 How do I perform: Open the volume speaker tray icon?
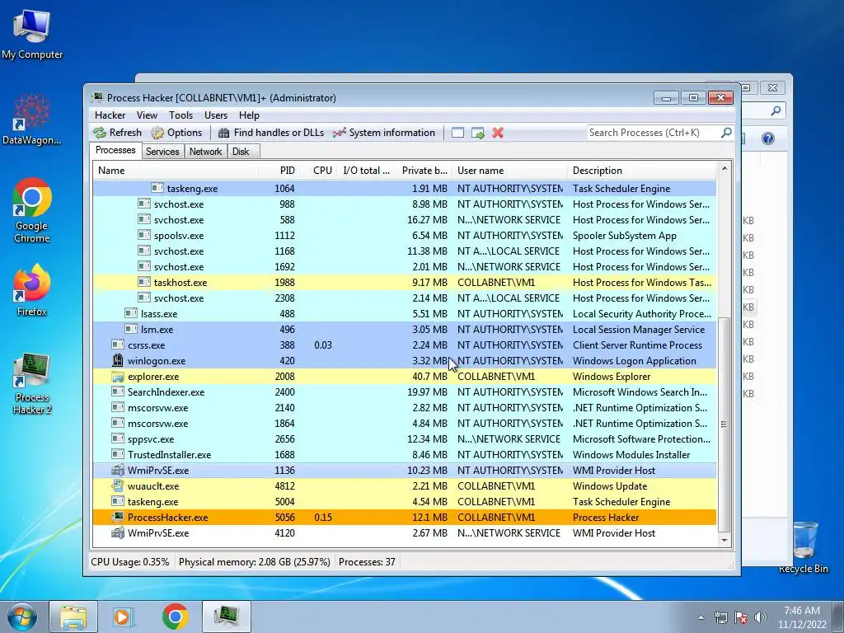(761, 617)
